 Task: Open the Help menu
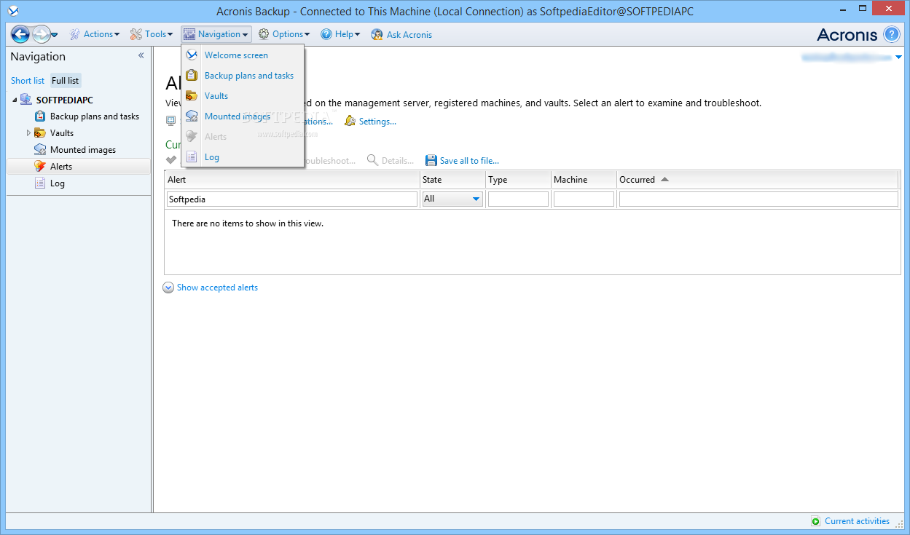point(340,34)
